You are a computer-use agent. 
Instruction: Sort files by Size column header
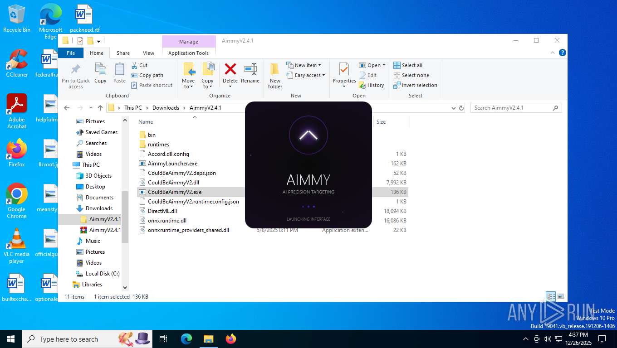click(381, 122)
